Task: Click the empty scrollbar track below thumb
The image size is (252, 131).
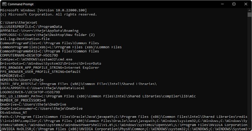Action: 250,72
